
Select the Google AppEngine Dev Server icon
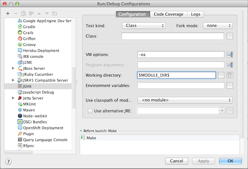tap(20, 21)
